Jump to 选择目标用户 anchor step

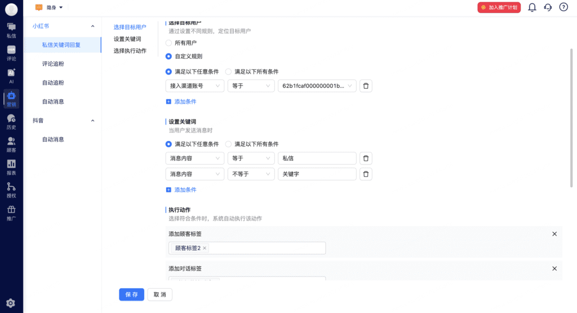pos(130,27)
